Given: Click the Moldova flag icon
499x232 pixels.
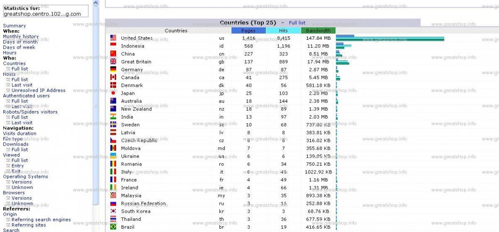Looking at the screenshot, I should pos(113,148).
